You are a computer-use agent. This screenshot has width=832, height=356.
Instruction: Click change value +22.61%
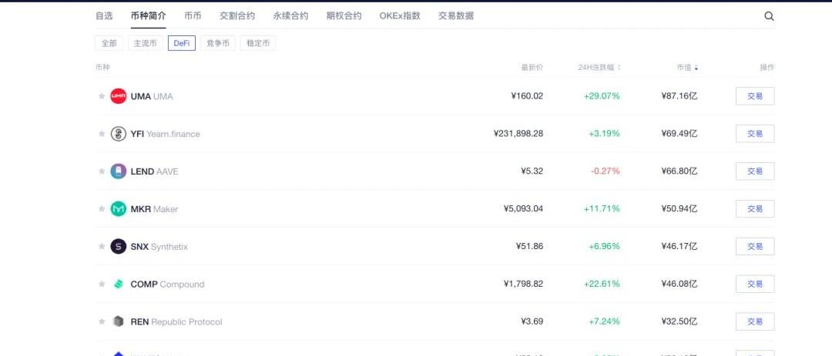602,284
